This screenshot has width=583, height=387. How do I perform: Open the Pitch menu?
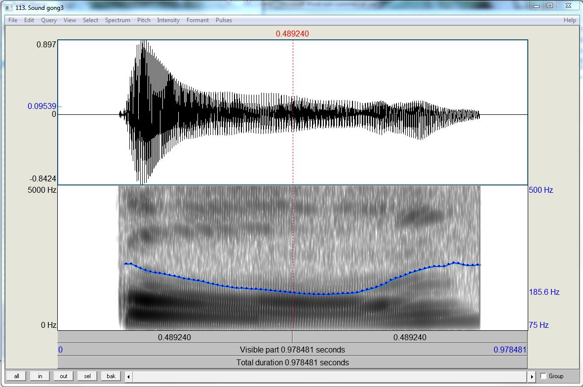coord(144,20)
